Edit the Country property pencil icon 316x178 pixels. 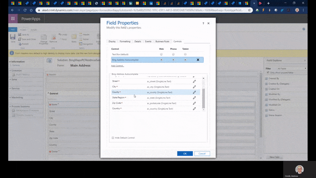(x=194, y=108)
